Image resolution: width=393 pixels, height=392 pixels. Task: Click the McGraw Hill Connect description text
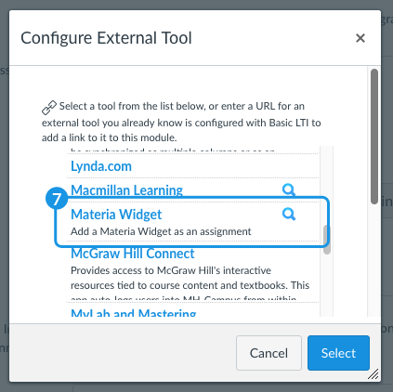(x=190, y=284)
